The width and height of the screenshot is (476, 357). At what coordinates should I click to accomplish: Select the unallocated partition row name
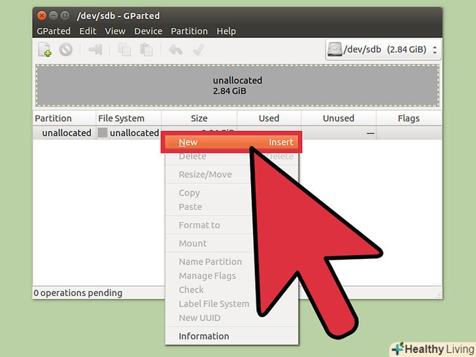67,133
